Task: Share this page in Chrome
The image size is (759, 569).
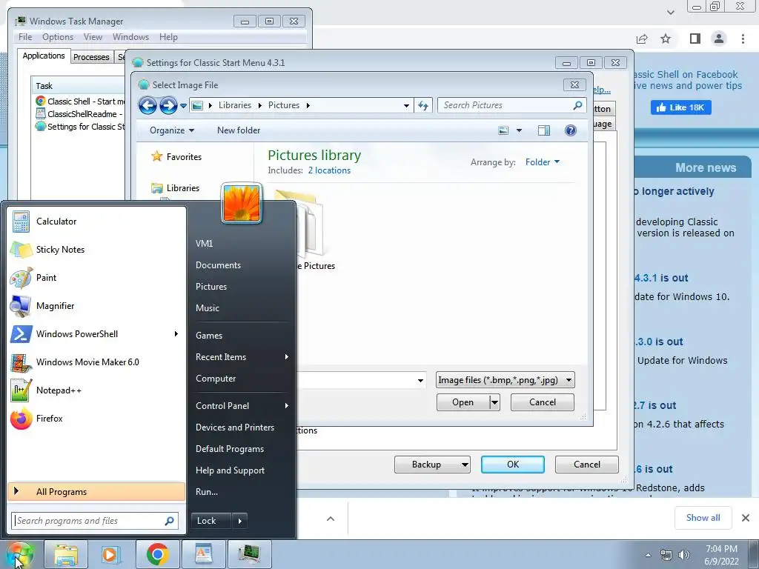Action: [642, 39]
